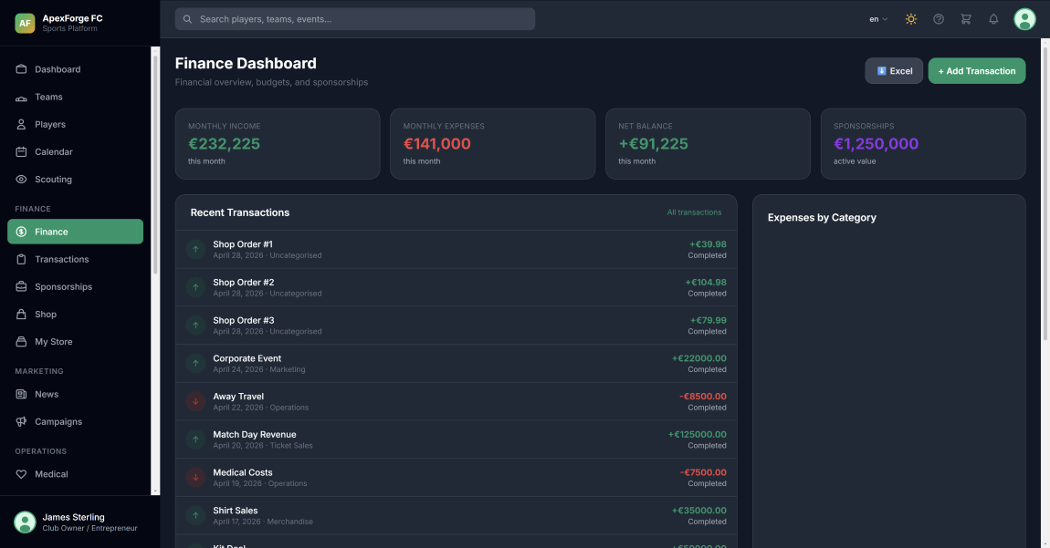Image resolution: width=1050 pixels, height=548 pixels.
Task: Open the notifications bell
Action: pos(993,19)
